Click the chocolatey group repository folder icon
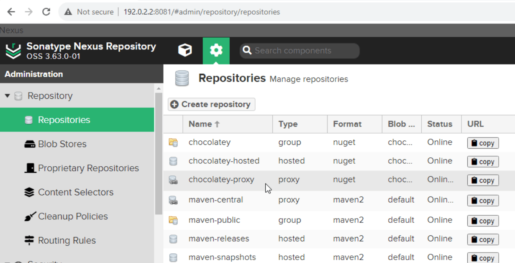This screenshot has width=515, height=263. [x=173, y=142]
